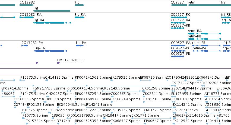Viewport: 231px width, 125px height.
Task: Click the DME1-002D05.F feature label
Action: click(71, 60)
